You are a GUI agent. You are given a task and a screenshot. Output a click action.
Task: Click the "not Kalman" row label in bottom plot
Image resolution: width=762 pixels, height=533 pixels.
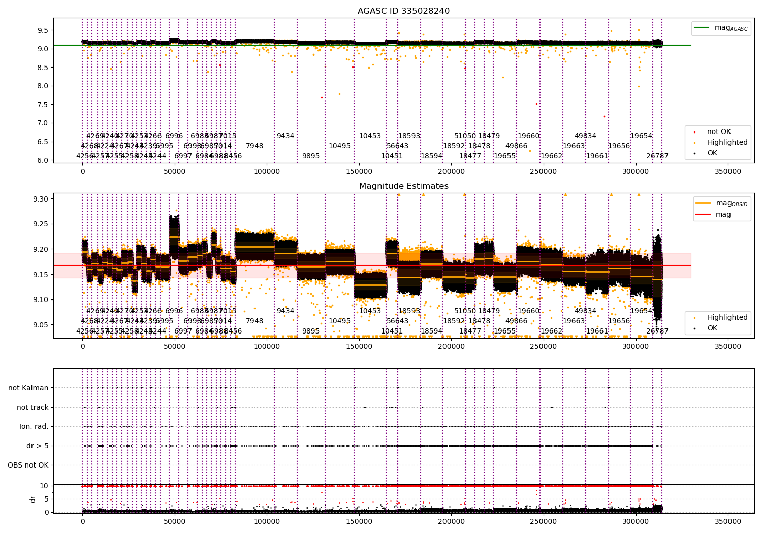[x=28, y=388]
